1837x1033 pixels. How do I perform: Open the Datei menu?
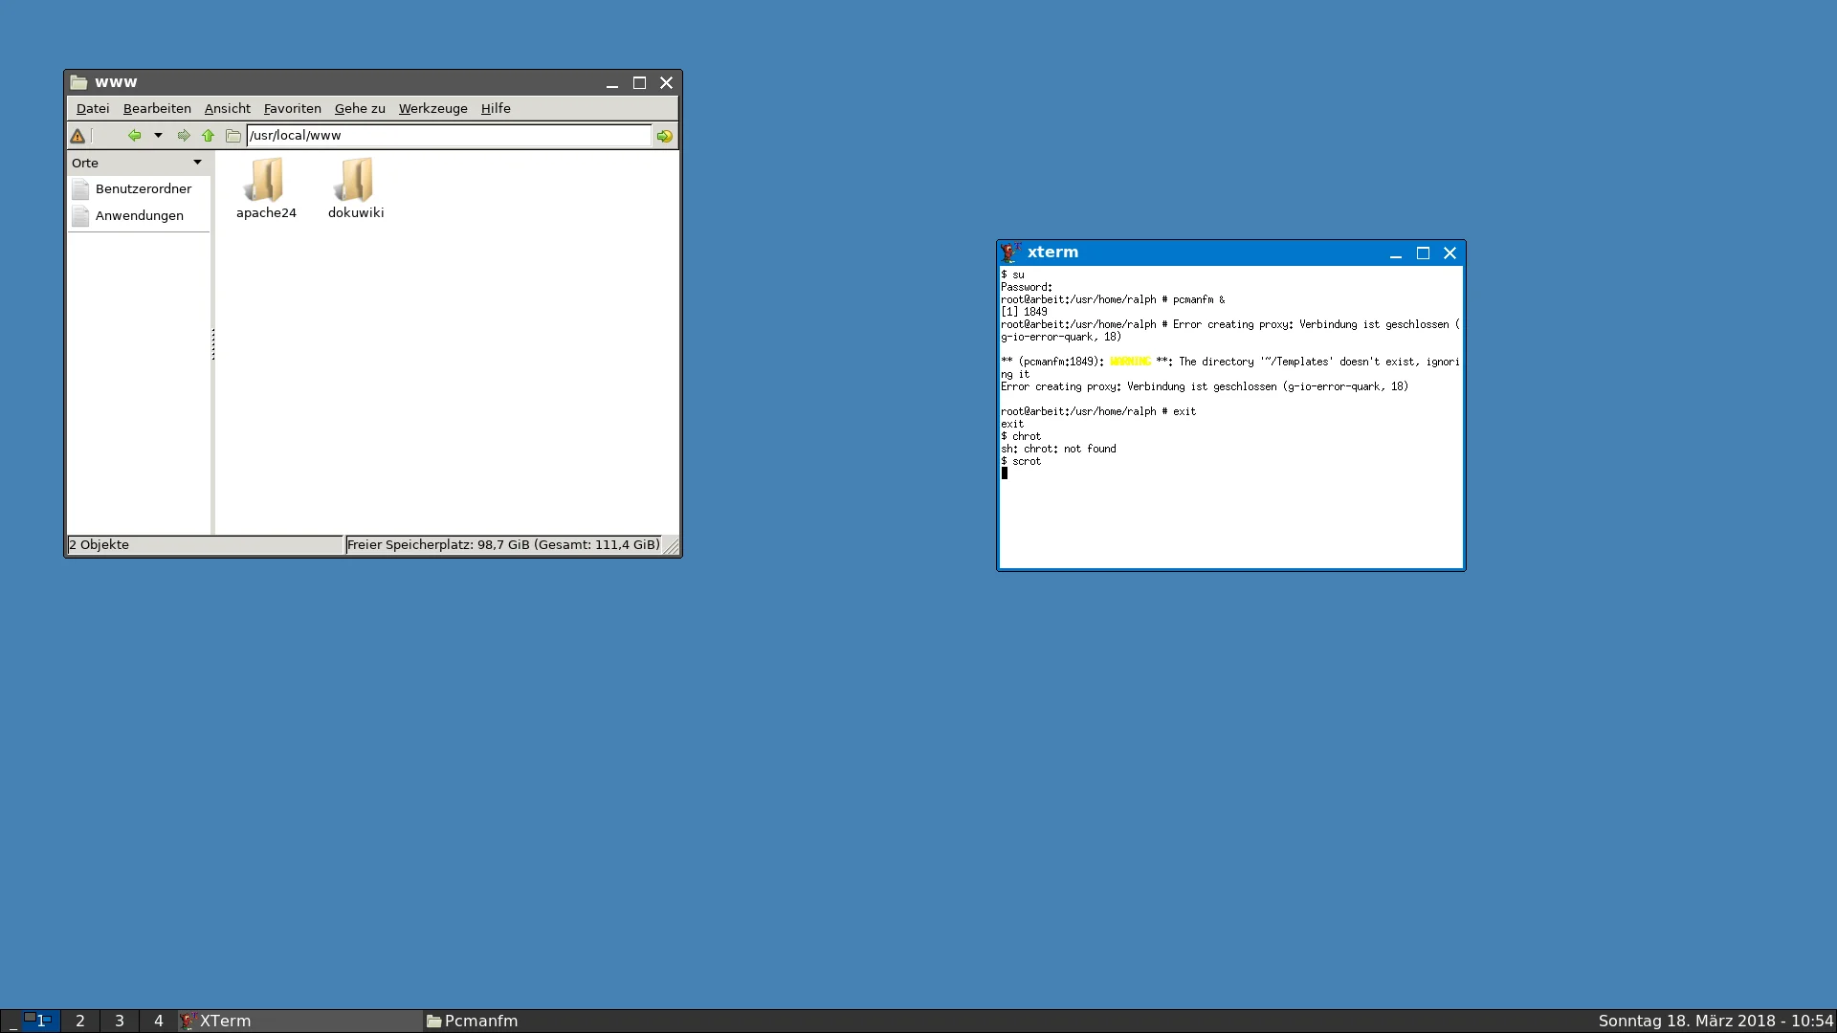pyautogui.click(x=93, y=108)
